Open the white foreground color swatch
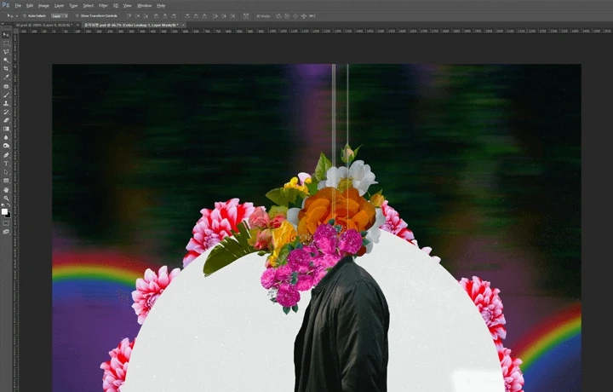The height and width of the screenshot is (392, 613). coord(4,211)
